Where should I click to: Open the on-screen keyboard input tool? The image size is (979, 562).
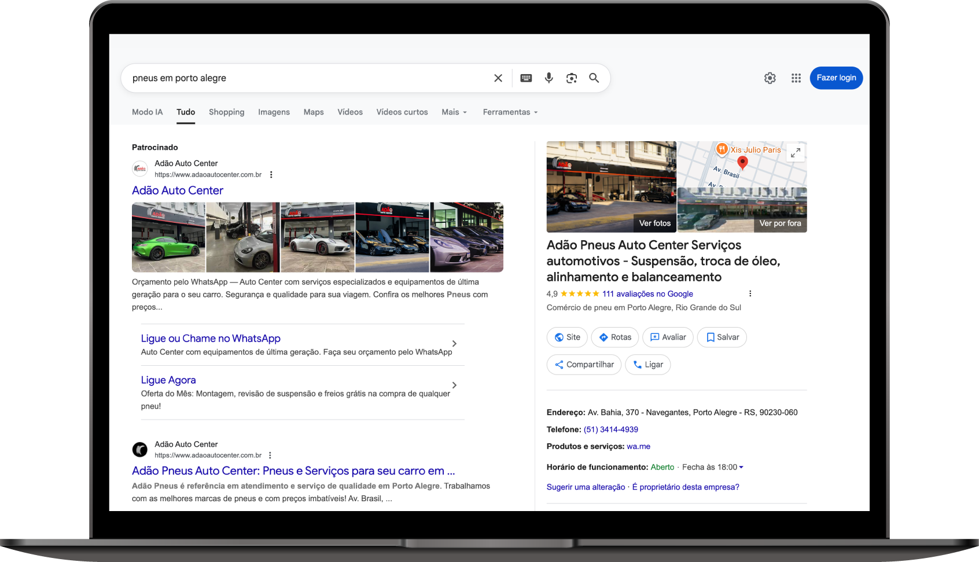coord(526,78)
